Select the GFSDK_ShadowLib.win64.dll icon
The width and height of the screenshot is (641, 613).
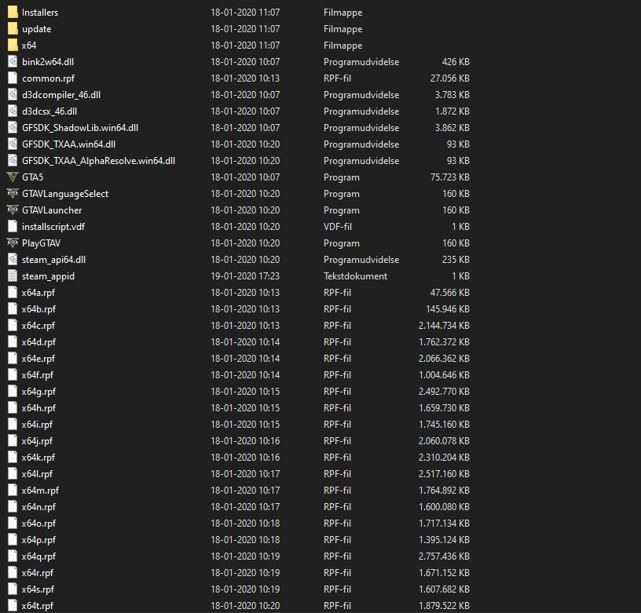13,128
